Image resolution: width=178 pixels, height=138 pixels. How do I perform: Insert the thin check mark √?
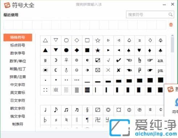[108, 60]
